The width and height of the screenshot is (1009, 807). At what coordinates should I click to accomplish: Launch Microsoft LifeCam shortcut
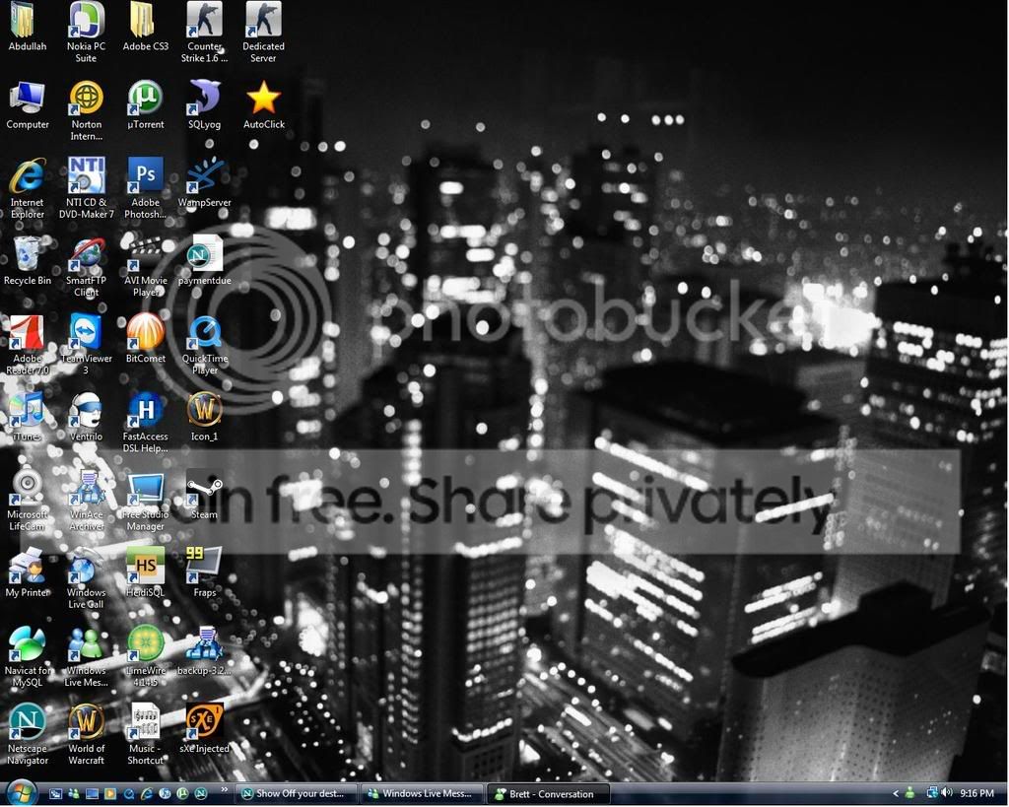(27, 501)
